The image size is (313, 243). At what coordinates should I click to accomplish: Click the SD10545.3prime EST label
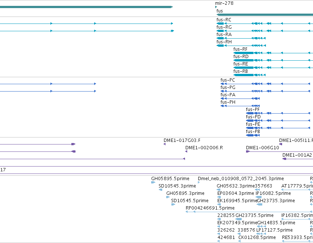click(x=177, y=186)
